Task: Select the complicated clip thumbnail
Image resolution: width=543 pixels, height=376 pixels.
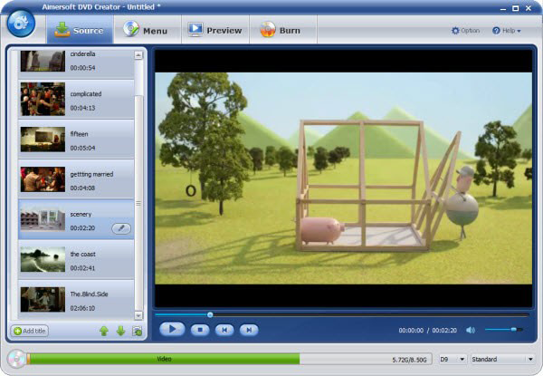Action: pyautogui.click(x=43, y=99)
